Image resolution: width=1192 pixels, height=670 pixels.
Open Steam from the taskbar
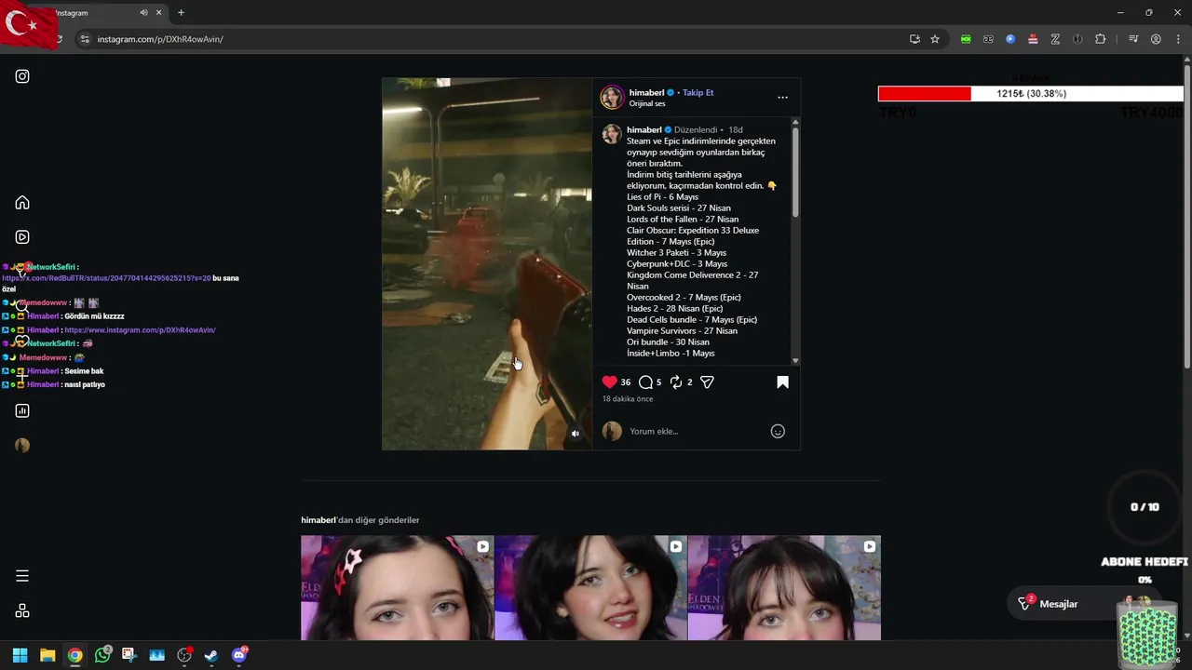(211, 655)
